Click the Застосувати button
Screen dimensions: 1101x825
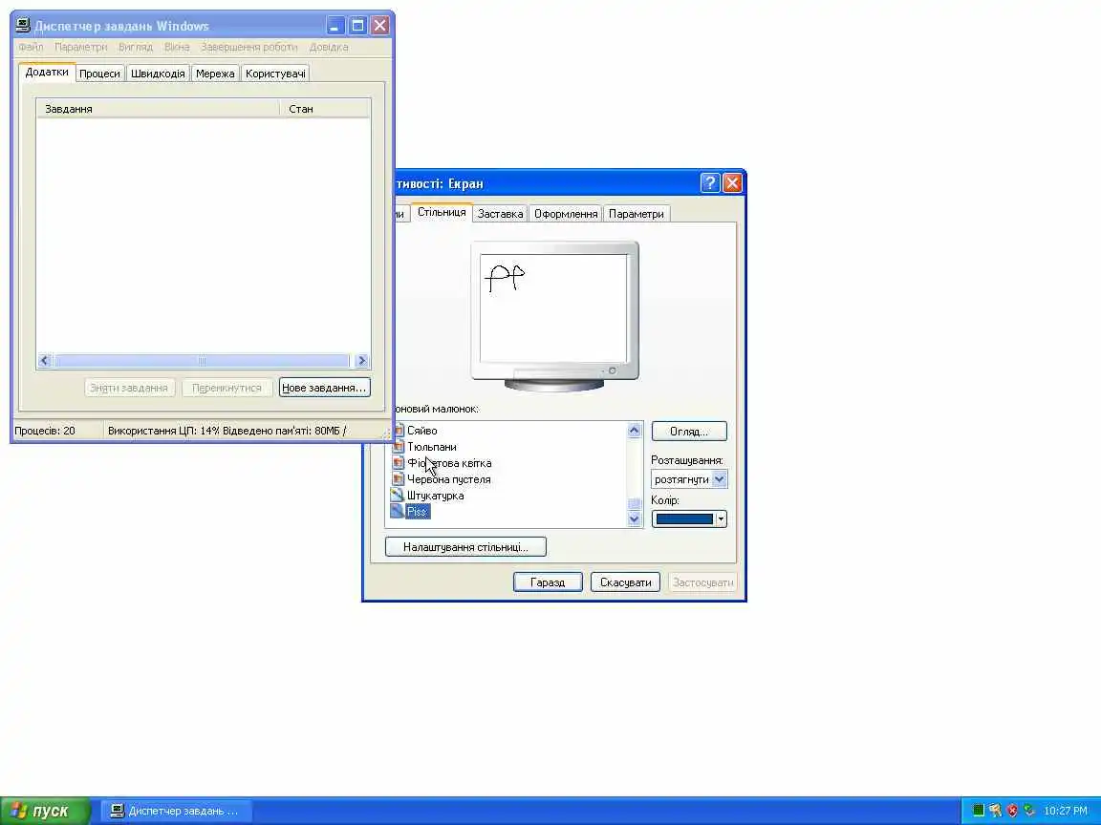click(x=702, y=582)
